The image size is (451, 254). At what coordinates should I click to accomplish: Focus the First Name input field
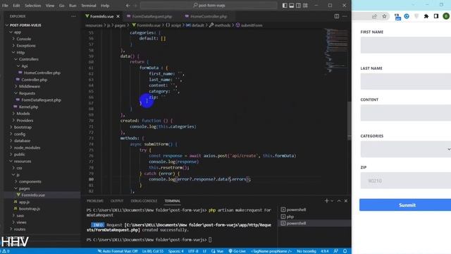[x=406, y=45]
